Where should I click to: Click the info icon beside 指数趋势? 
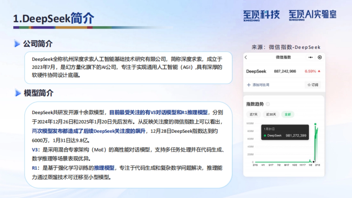(268, 104)
